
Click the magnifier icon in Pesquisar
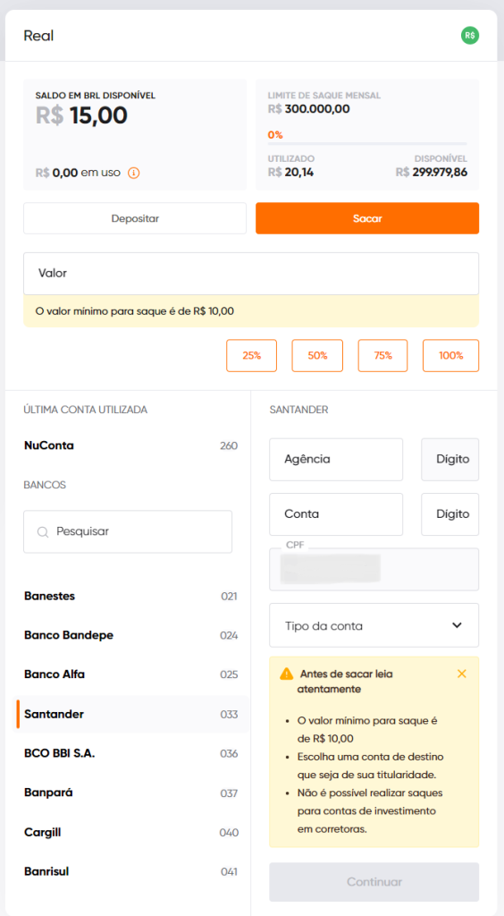click(43, 532)
